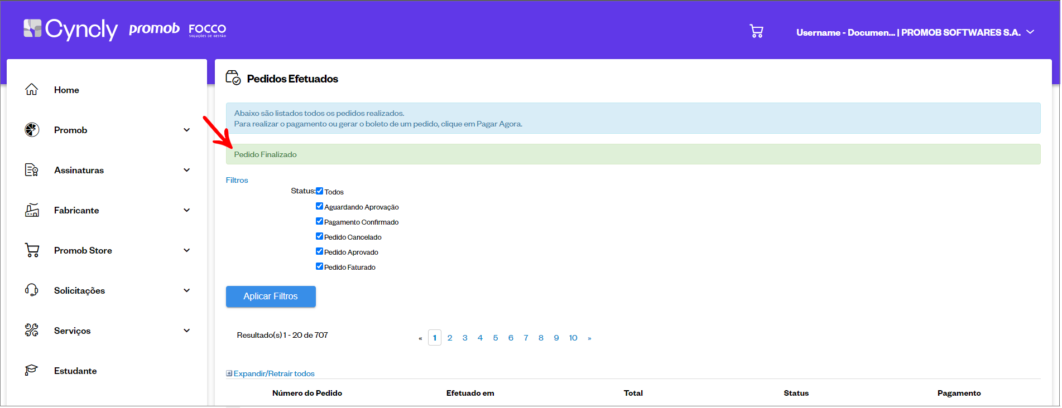Uncheck Pedido Aprovado filter
Image resolution: width=1062 pixels, height=408 pixels.
coord(319,251)
